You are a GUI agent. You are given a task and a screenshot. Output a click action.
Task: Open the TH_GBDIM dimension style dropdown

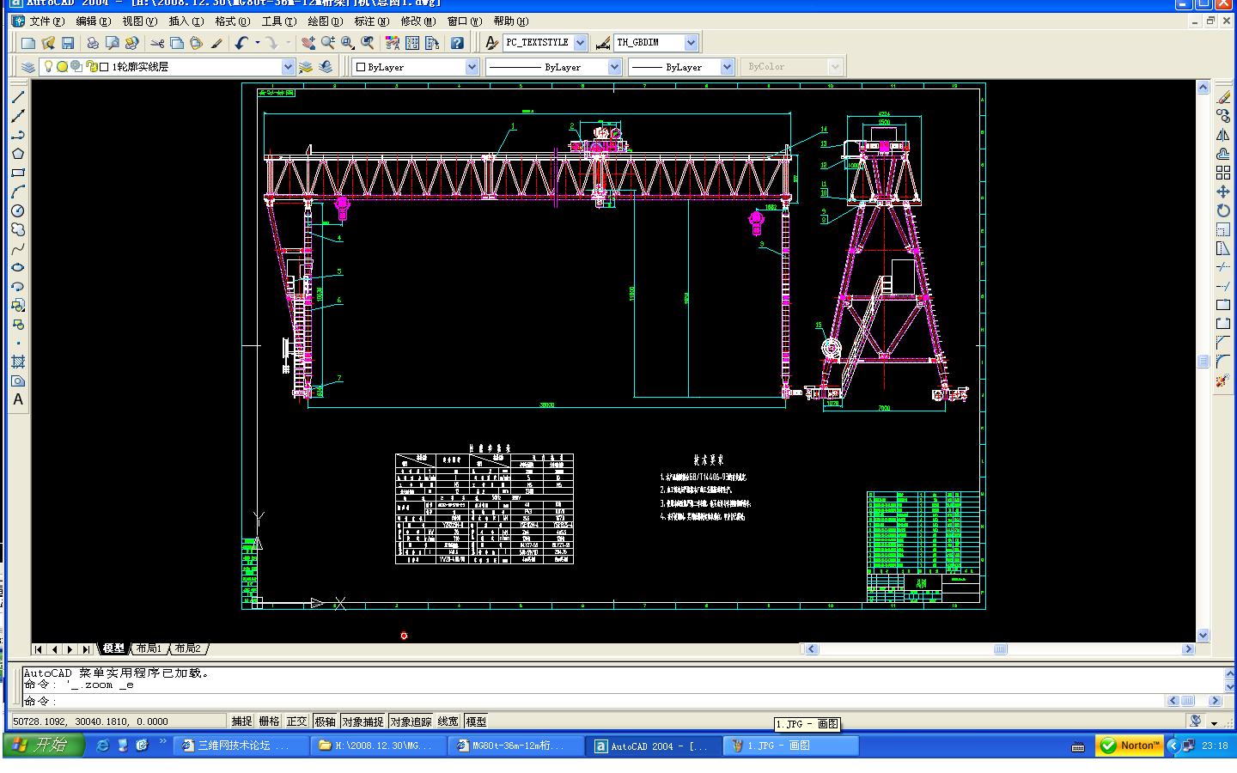691,43
